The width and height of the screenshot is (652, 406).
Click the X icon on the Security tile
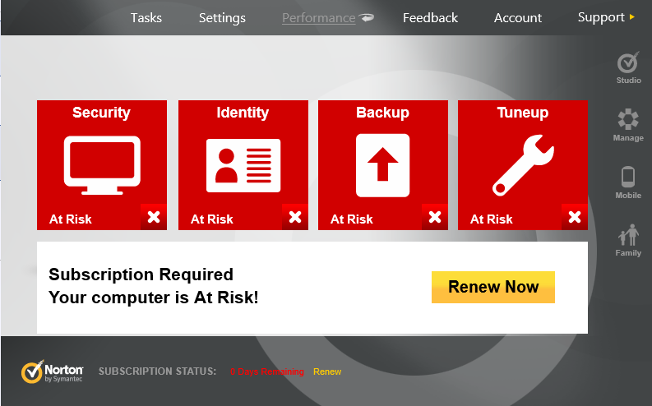(x=154, y=217)
